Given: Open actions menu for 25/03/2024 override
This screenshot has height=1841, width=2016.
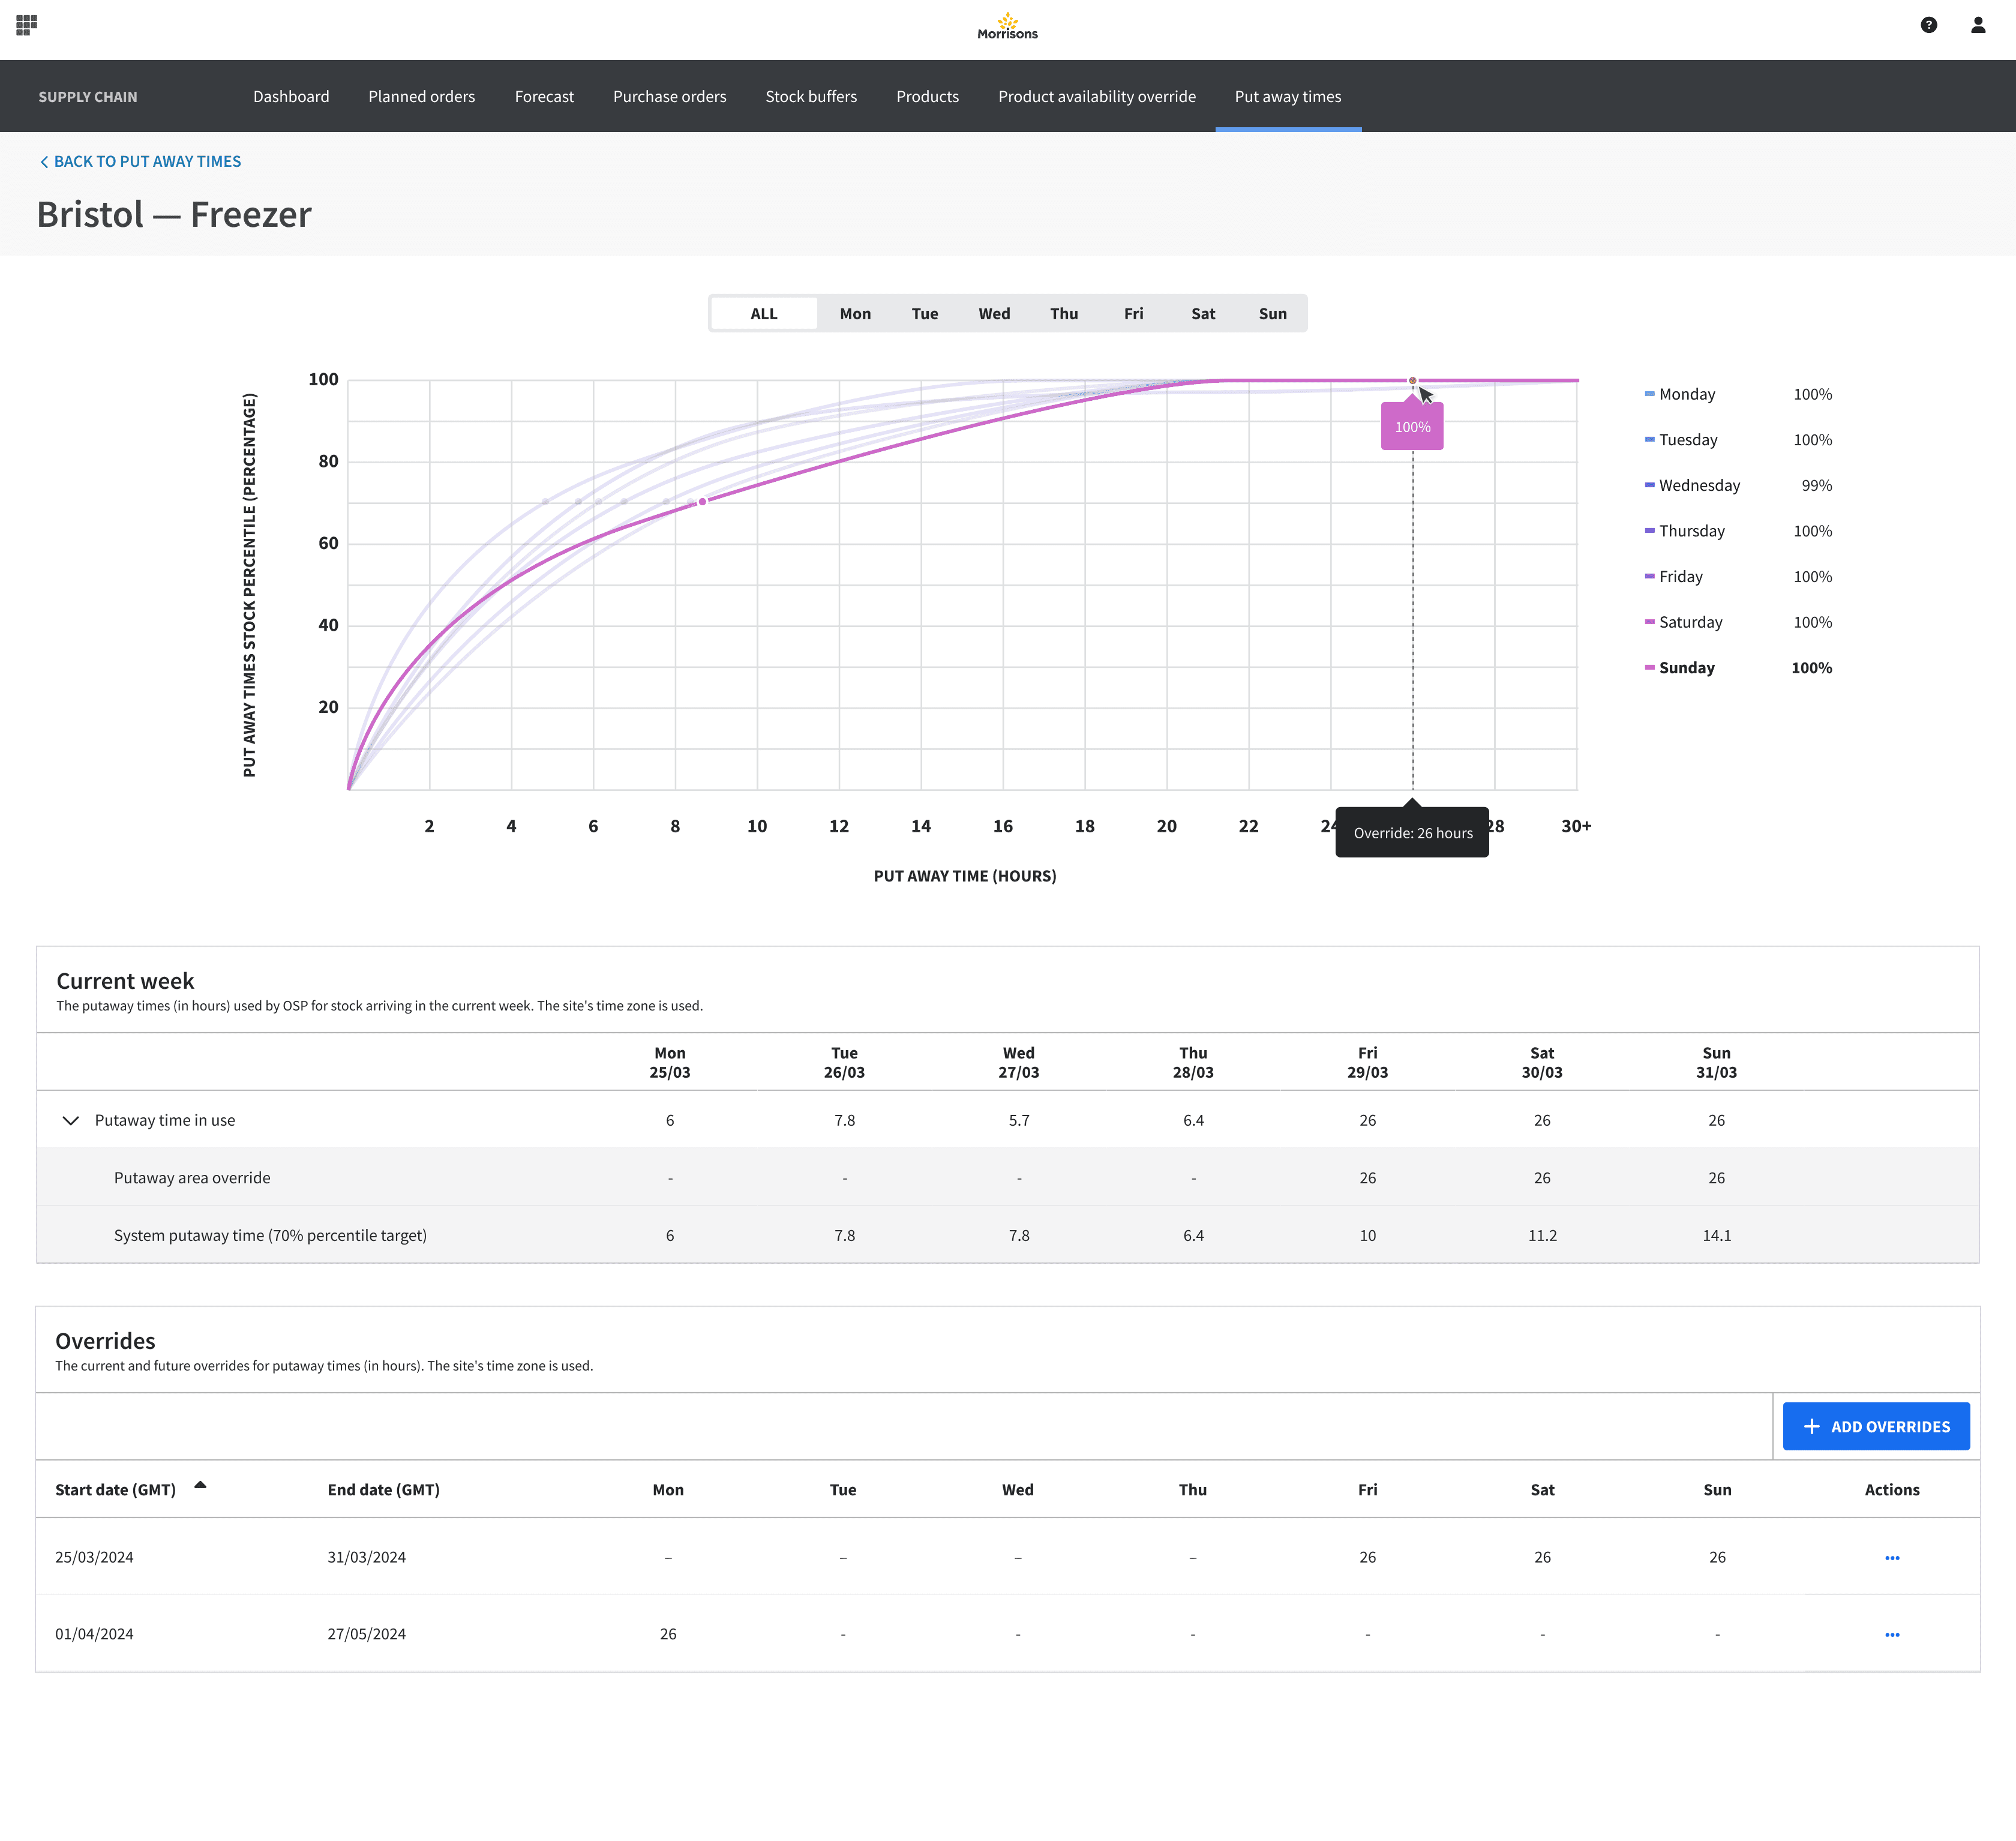Looking at the screenshot, I should coord(1891,1557).
